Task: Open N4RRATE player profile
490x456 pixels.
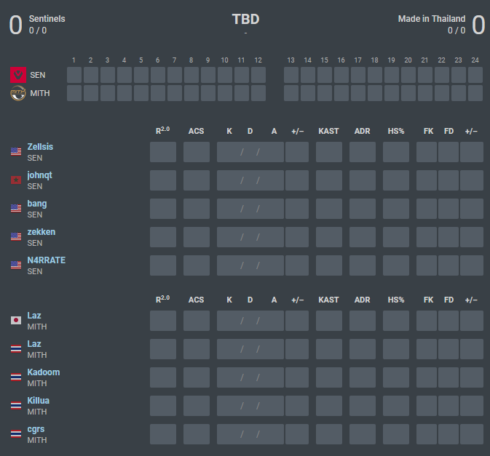Action: coord(47,260)
